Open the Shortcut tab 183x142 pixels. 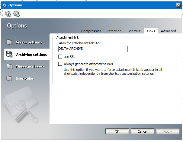[x=134, y=31]
